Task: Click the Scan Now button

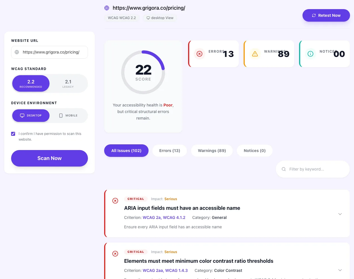Action: [x=50, y=158]
